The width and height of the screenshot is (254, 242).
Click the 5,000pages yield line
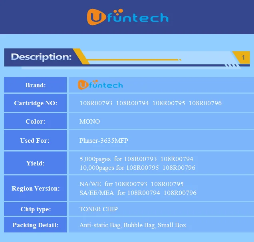pos(136,159)
